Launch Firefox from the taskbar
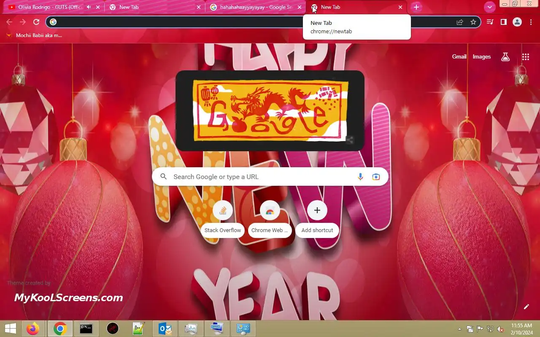Image resolution: width=540 pixels, height=337 pixels. point(33,329)
